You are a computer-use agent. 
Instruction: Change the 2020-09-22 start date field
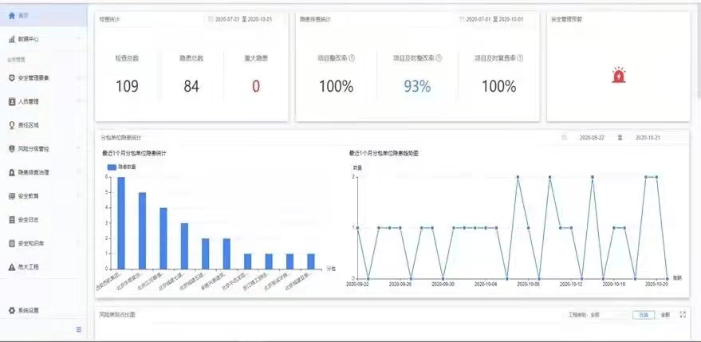pos(592,138)
